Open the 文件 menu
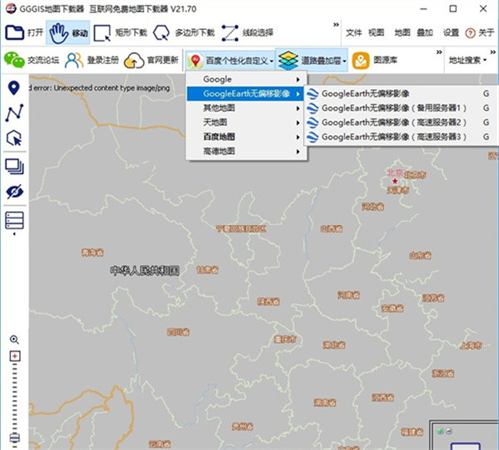499x450 pixels. pyautogui.click(x=353, y=33)
